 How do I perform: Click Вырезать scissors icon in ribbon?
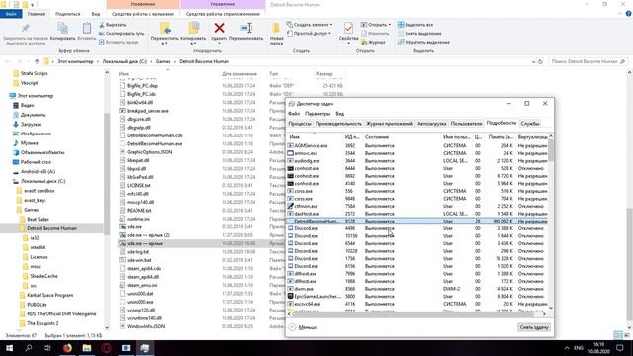tap(102, 25)
